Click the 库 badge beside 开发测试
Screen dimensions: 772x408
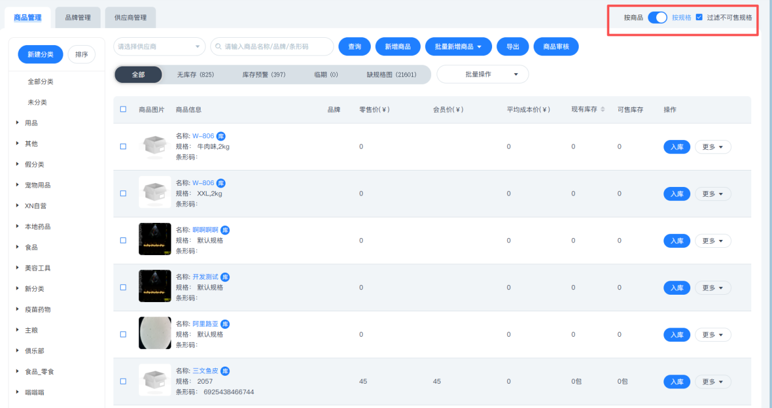point(225,277)
